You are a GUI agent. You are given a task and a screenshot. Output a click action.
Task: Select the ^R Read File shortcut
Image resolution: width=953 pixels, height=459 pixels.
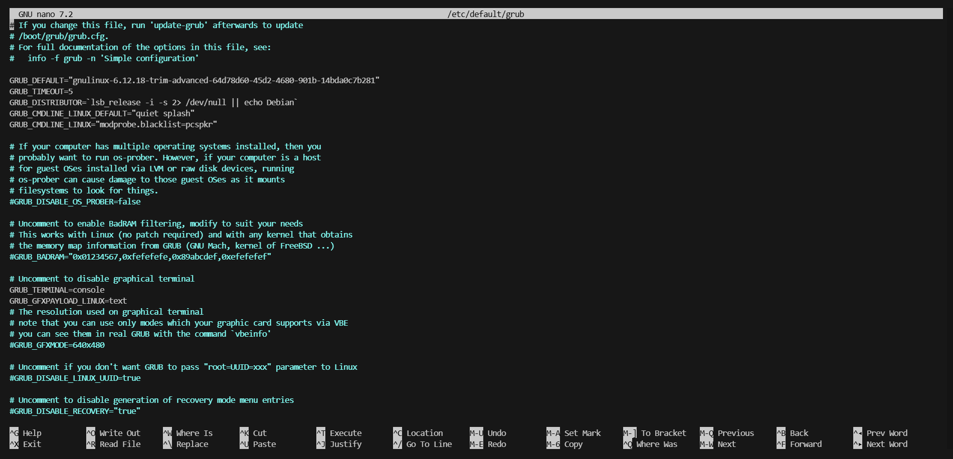pos(113,444)
